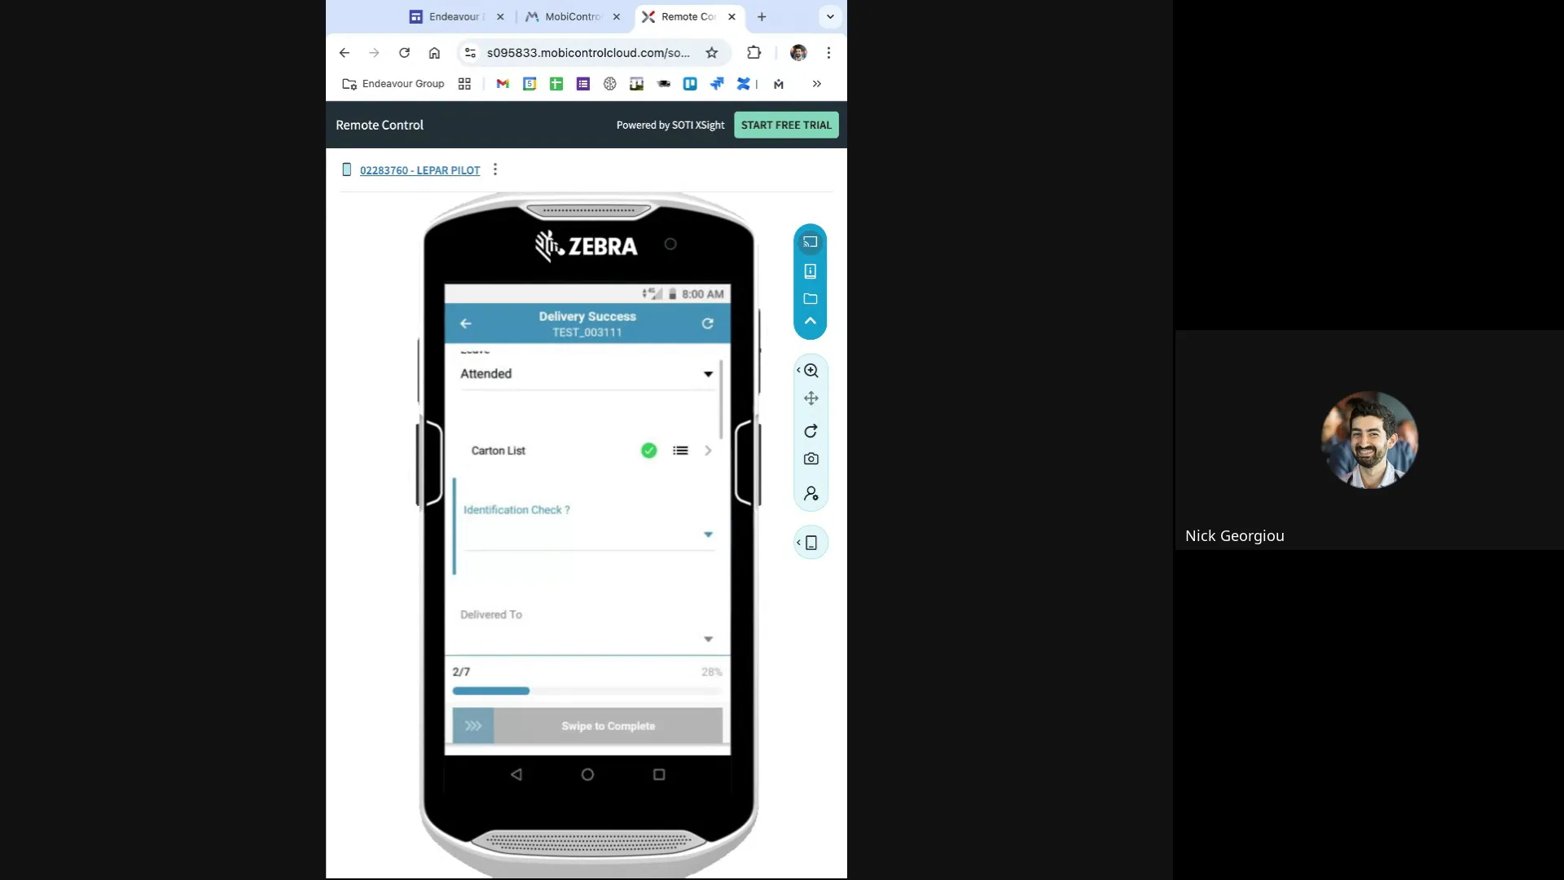This screenshot has width=1564, height=880.
Task: Reload the page
Action: [404, 53]
